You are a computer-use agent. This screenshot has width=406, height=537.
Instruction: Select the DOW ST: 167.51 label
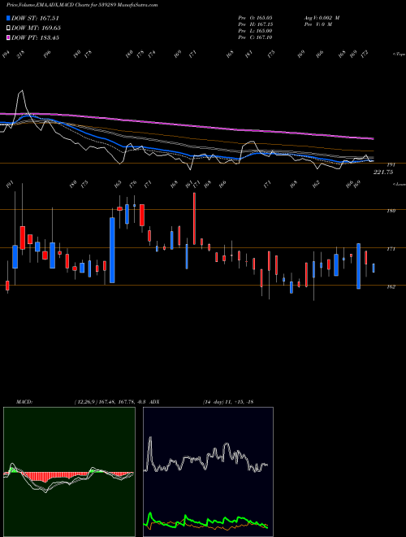point(35,19)
